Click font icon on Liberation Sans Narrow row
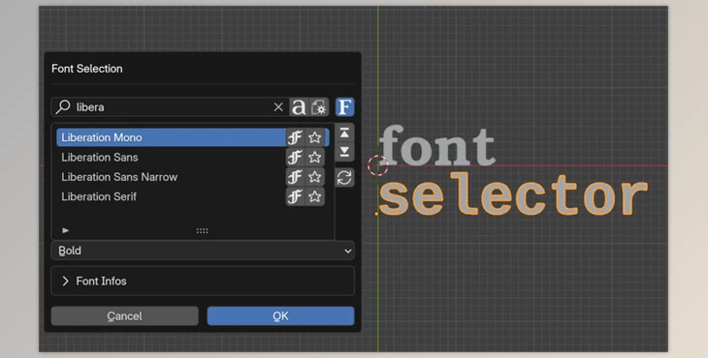 (x=295, y=177)
